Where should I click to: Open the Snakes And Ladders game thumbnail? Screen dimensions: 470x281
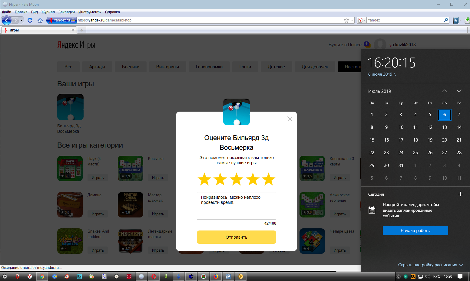point(70,241)
